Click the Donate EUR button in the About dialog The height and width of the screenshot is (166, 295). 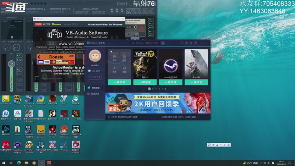[x=56, y=59]
